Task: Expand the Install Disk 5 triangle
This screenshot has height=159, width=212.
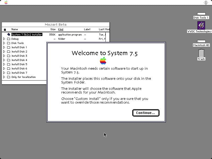Action: (x=4, y=64)
